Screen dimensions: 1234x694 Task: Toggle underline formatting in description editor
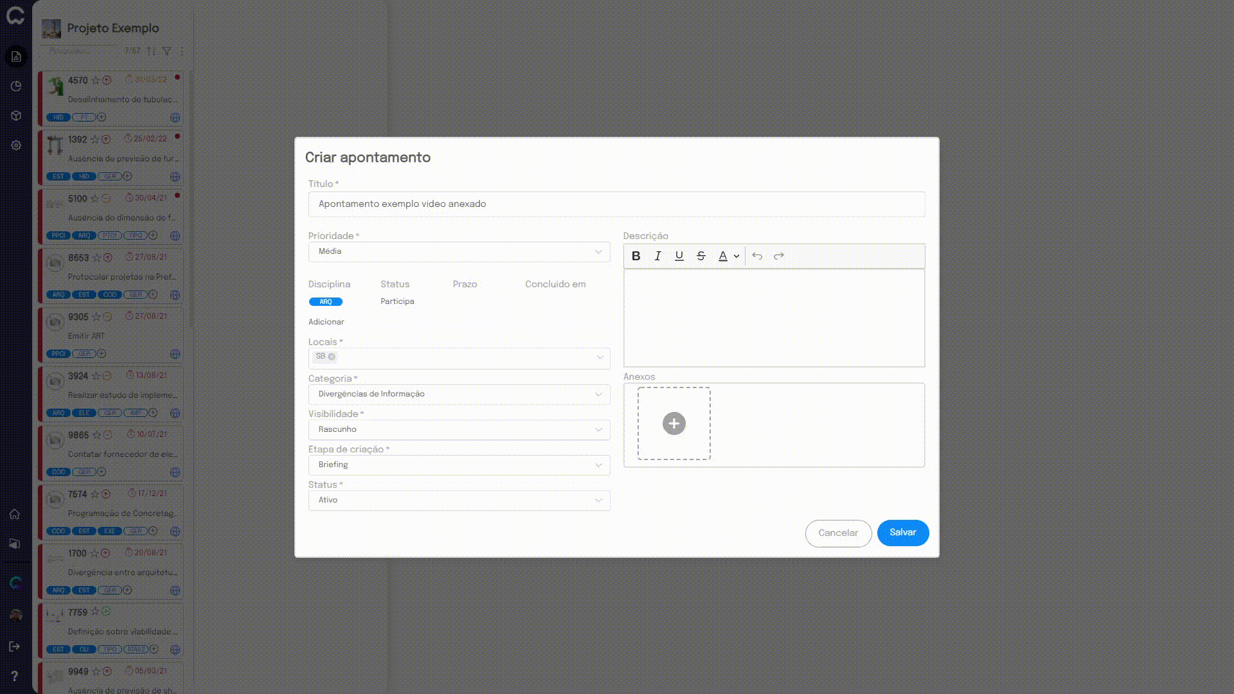tap(679, 256)
